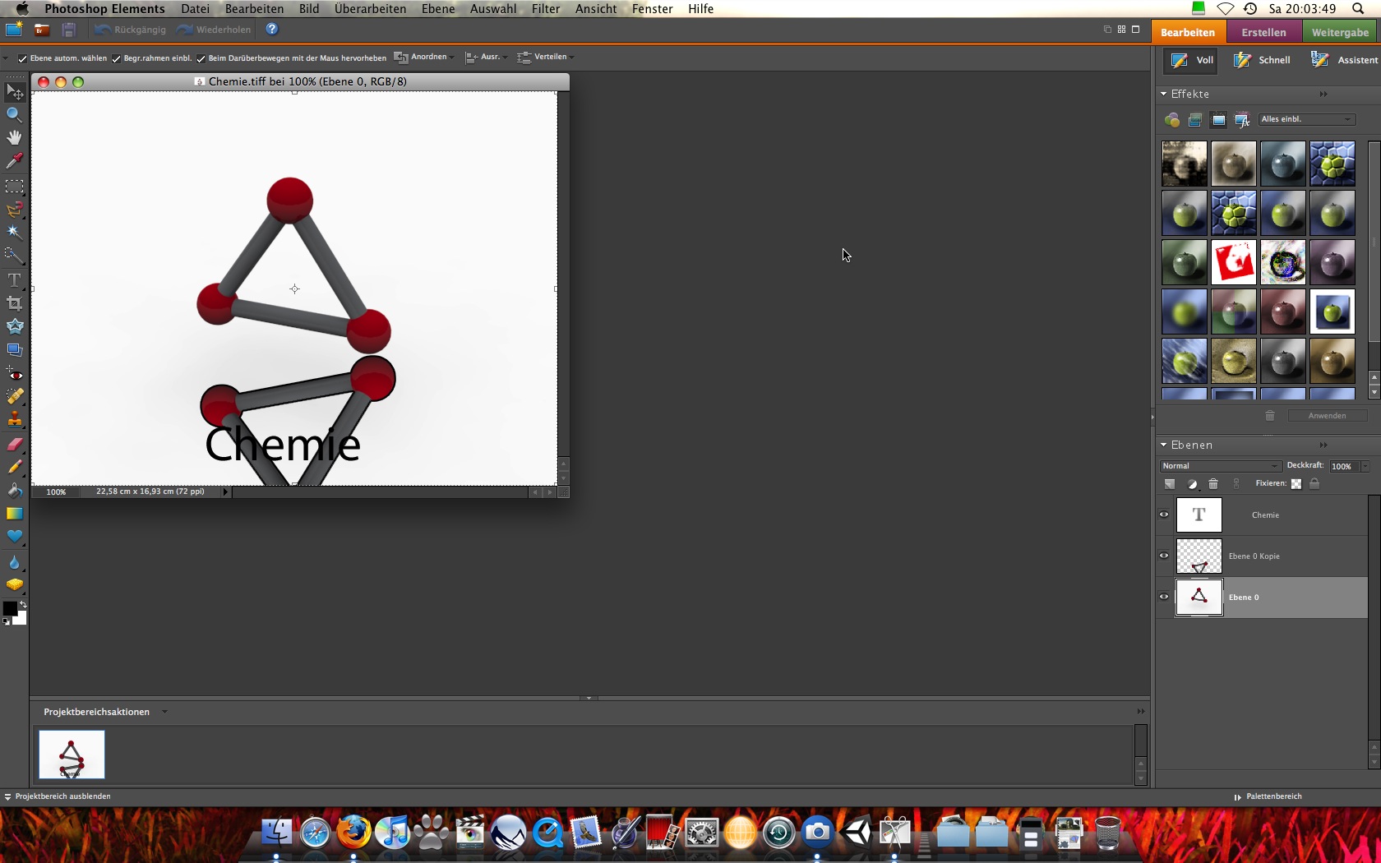Select the Paint Bucket tool
The height and width of the screenshot is (863, 1381).
coord(14,490)
